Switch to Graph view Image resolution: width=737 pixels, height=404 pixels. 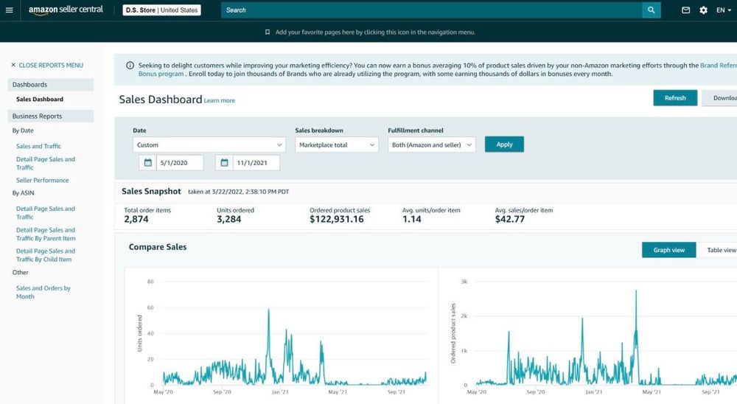click(669, 250)
